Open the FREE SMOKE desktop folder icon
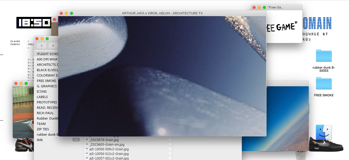The height and width of the screenshot is (160, 349). (324, 83)
